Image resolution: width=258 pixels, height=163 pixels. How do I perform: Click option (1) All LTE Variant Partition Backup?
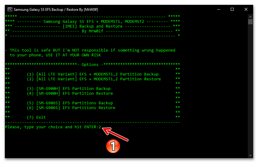pos(93,74)
